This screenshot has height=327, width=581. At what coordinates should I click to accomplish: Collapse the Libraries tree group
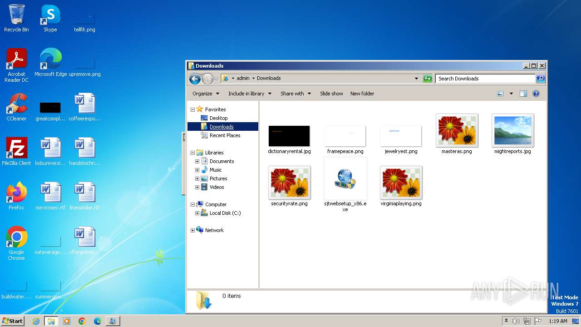pyautogui.click(x=192, y=153)
